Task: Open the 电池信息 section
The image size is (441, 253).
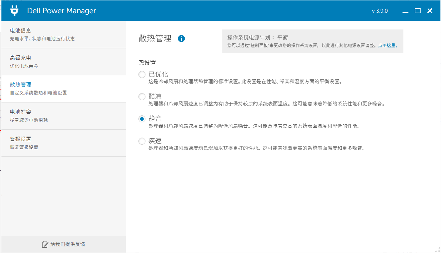Action: 64,34
